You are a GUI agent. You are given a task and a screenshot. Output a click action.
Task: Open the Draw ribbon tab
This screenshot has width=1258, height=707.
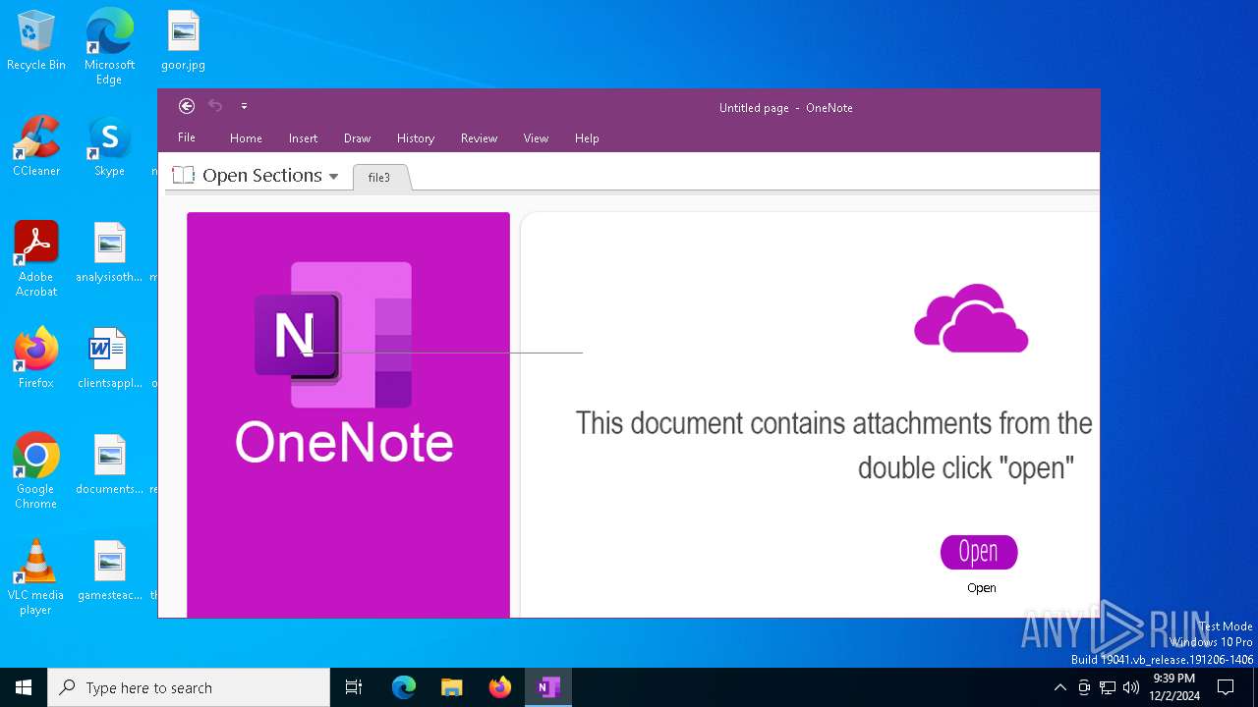(x=357, y=138)
